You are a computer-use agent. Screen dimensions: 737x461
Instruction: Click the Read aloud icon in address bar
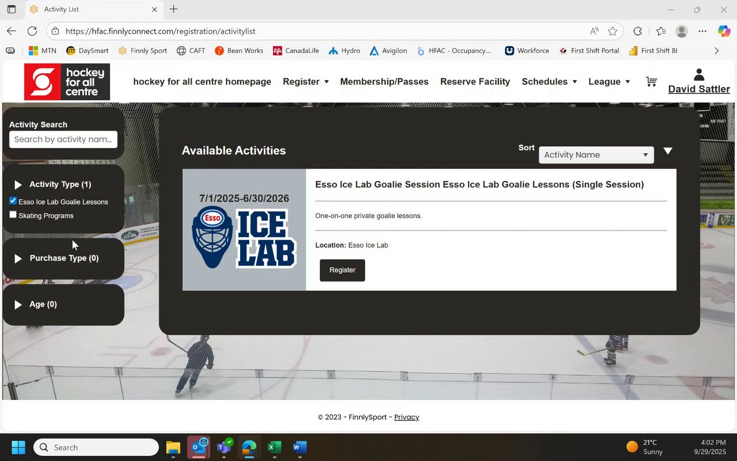click(x=594, y=31)
